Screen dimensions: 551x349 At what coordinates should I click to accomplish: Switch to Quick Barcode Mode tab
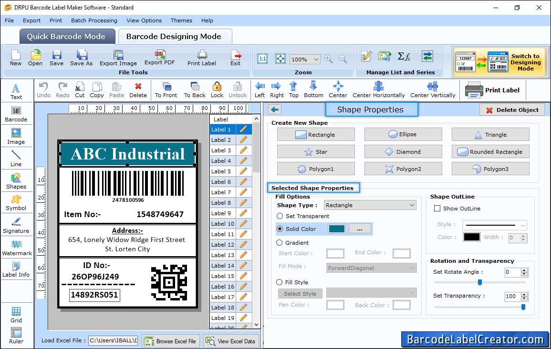(67, 37)
